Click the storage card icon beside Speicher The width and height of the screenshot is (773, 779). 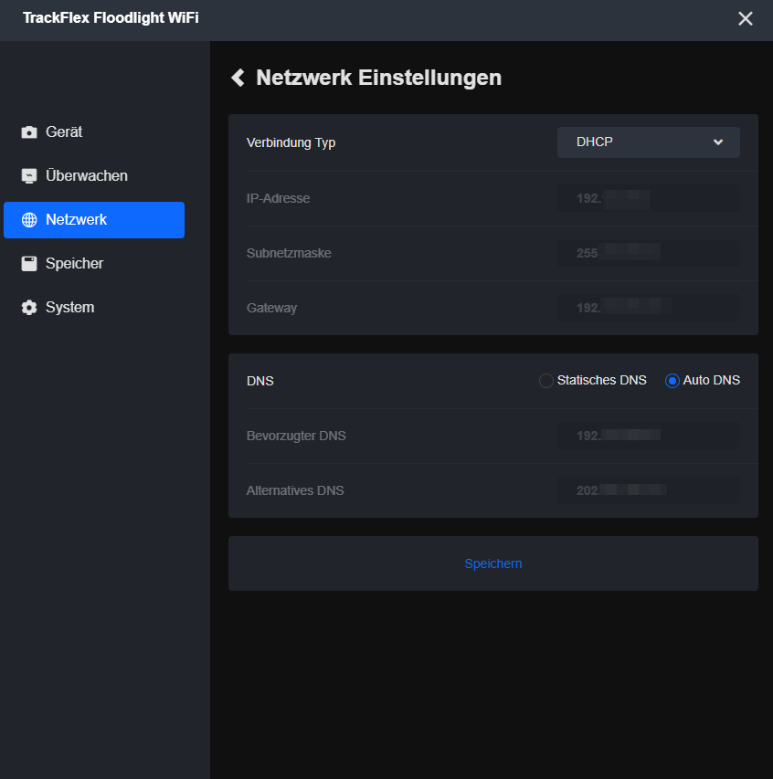29,263
